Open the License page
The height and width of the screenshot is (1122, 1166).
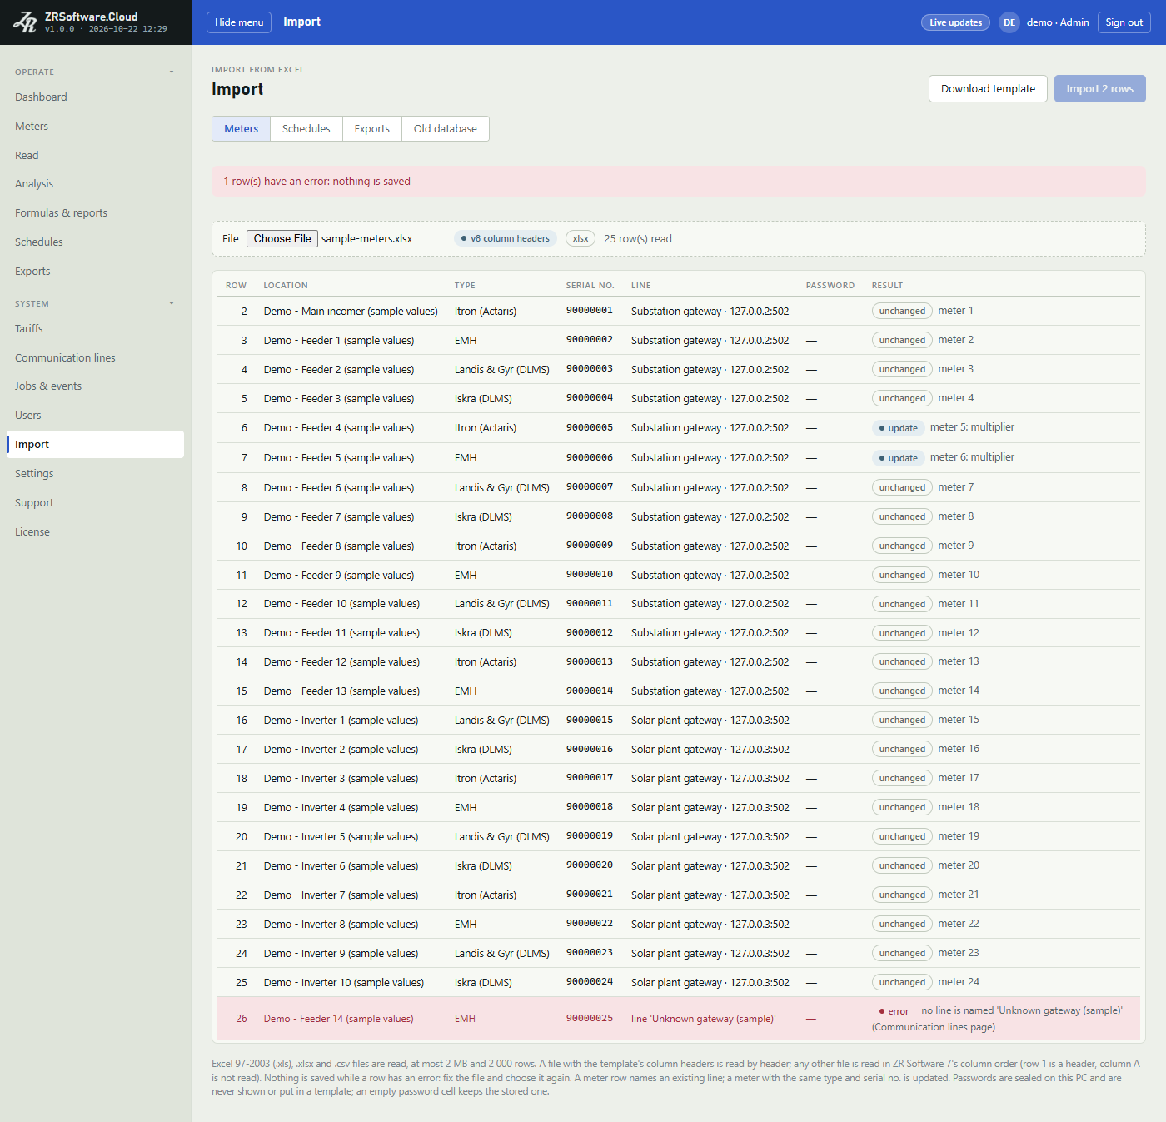pos(95,532)
